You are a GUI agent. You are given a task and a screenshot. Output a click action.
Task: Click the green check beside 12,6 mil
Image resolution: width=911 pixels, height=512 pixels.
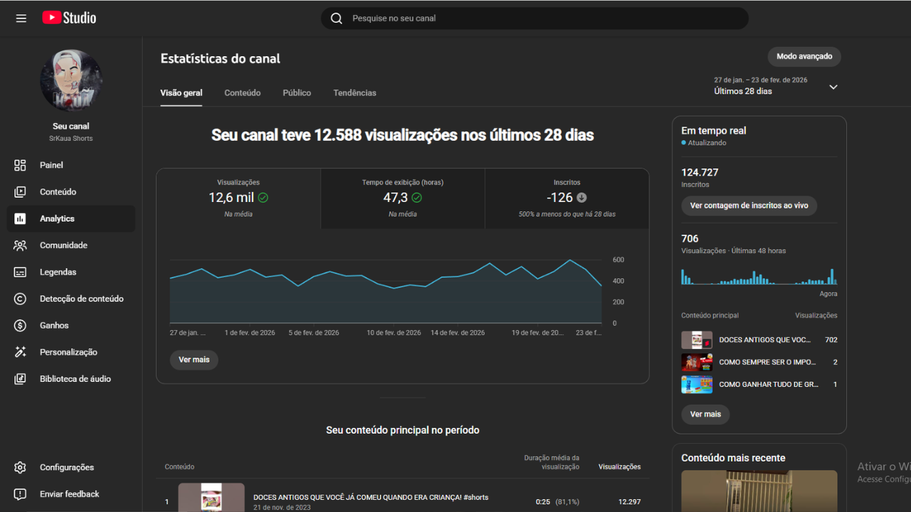click(x=263, y=198)
